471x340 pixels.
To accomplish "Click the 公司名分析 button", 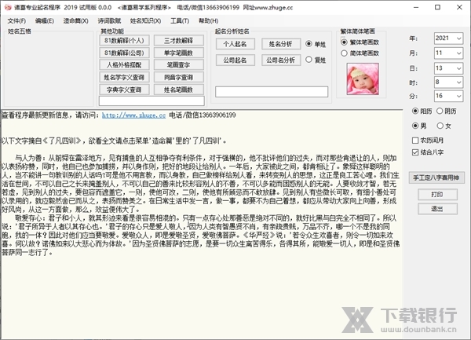I will tap(280, 60).
